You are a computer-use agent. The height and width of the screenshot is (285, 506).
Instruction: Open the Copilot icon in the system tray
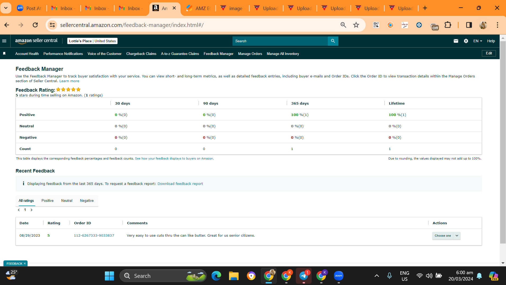click(x=494, y=276)
